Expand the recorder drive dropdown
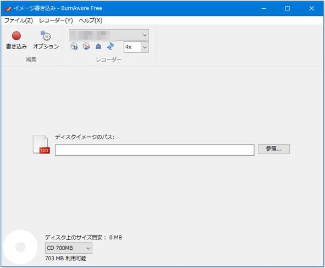 point(109,35)
